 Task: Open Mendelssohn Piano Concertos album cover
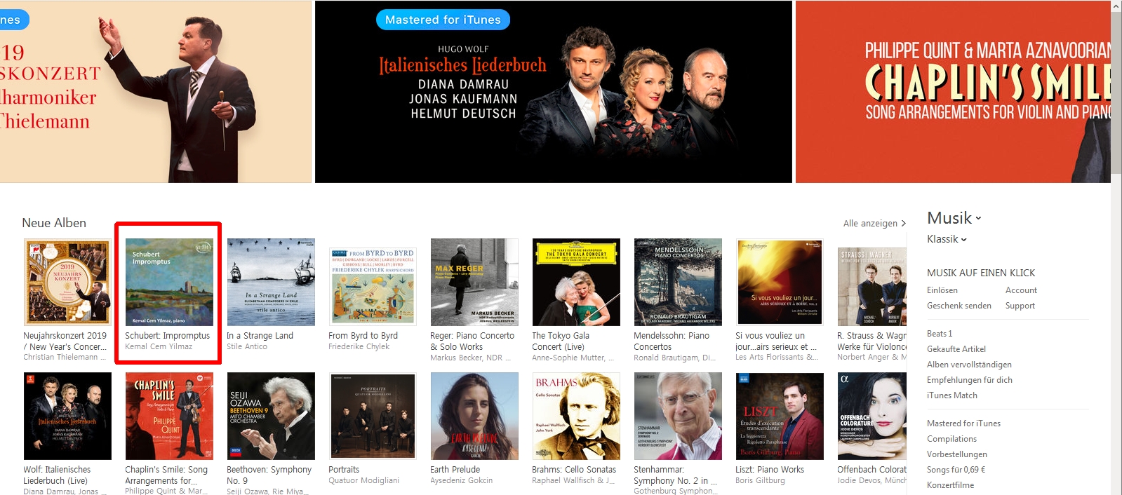click(x=678, y=282)
